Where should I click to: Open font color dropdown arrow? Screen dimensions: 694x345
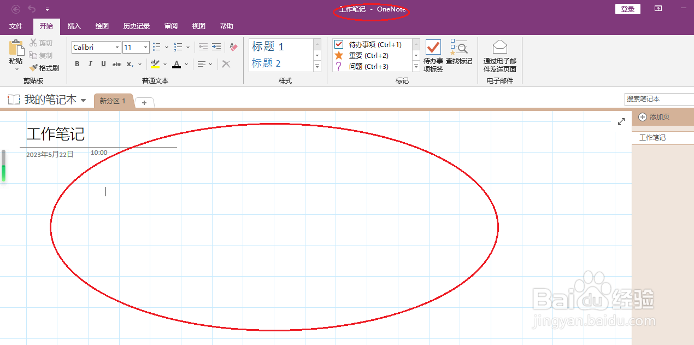click(186, 64)
